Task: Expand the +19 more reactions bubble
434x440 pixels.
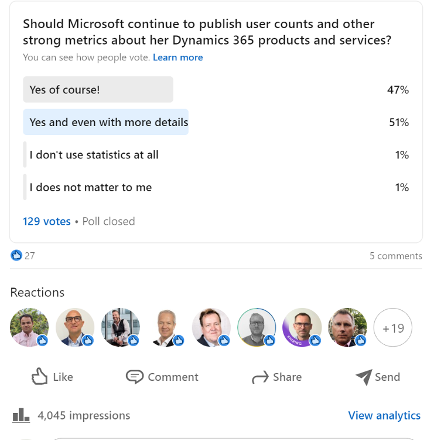Action: click(393, 327)
